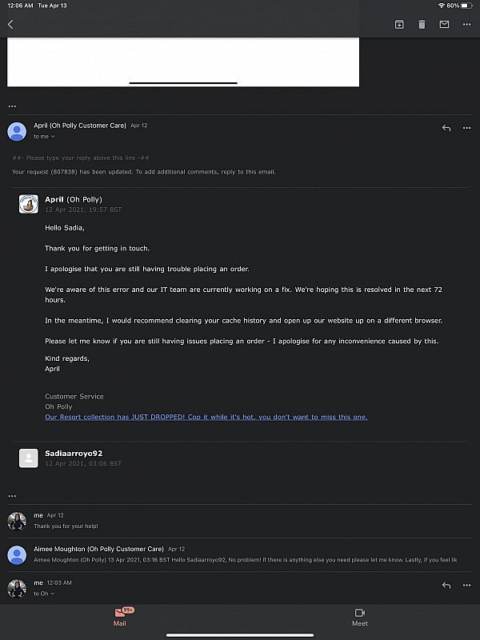Viewport: 480px width, 640px height.
Task: Tap April's sender avatar in the header
Action: tap(17, 131)
